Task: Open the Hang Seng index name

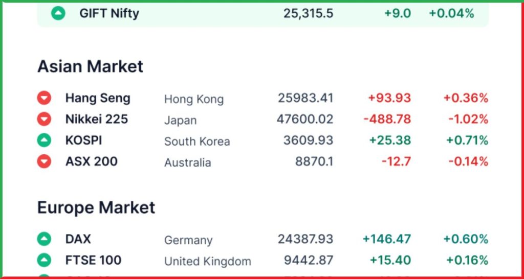Action: point(98,99)
